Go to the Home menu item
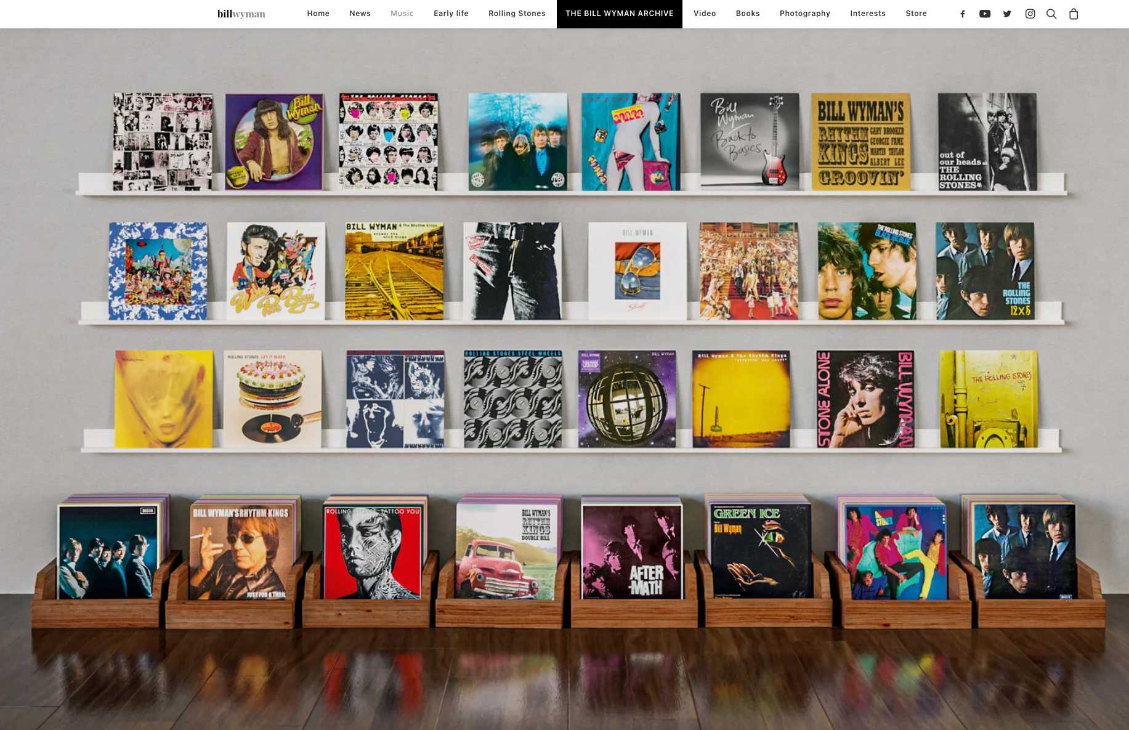 click(318, 14)
